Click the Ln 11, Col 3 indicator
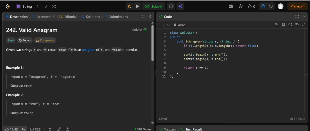 click(x=297, y=119)
